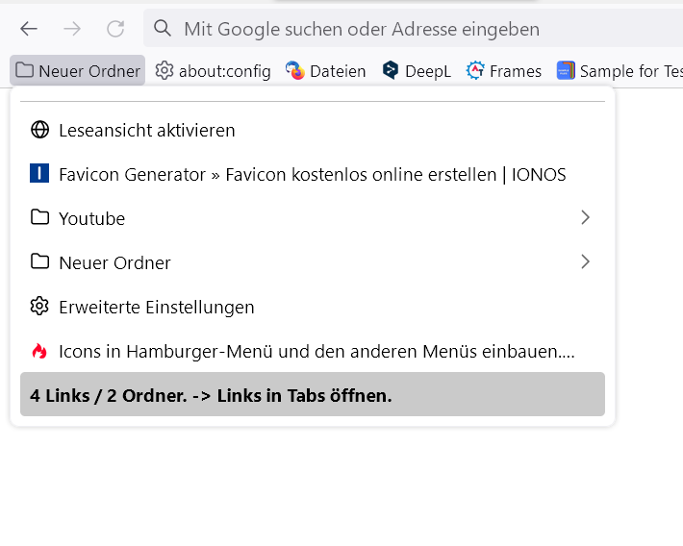Open Erweiterte Einstellungen menu entry
Screen dimensions: 683x546
156,307
